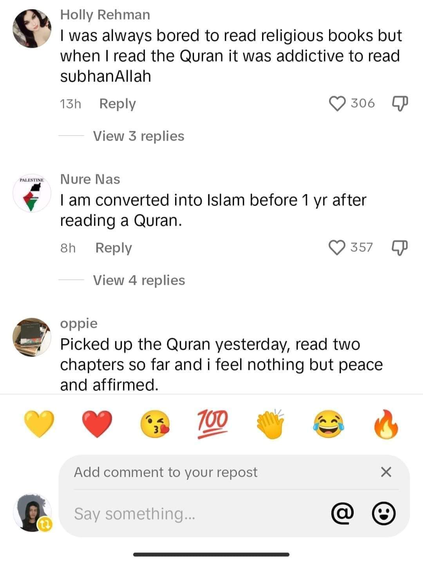Insert the red heart emoji
Image resolution: width=423 pixels, height=563 pixels.
(97, 424)
